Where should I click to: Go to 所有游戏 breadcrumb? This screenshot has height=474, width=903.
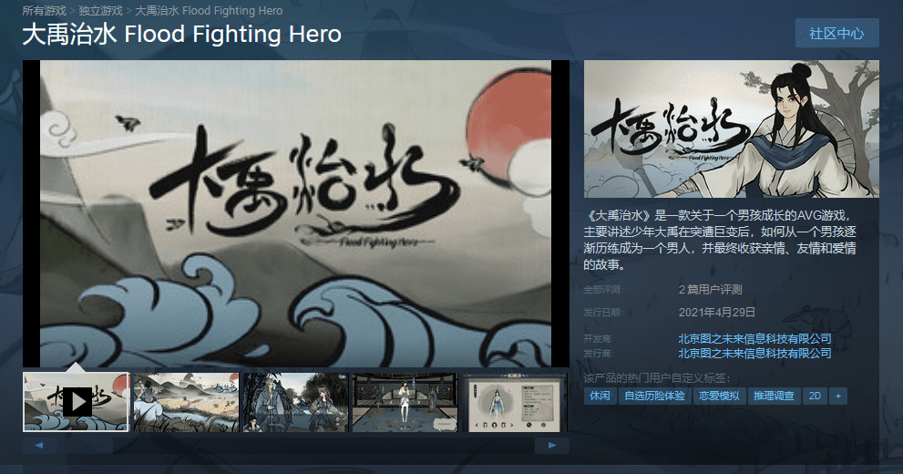(x=45, y=11)
